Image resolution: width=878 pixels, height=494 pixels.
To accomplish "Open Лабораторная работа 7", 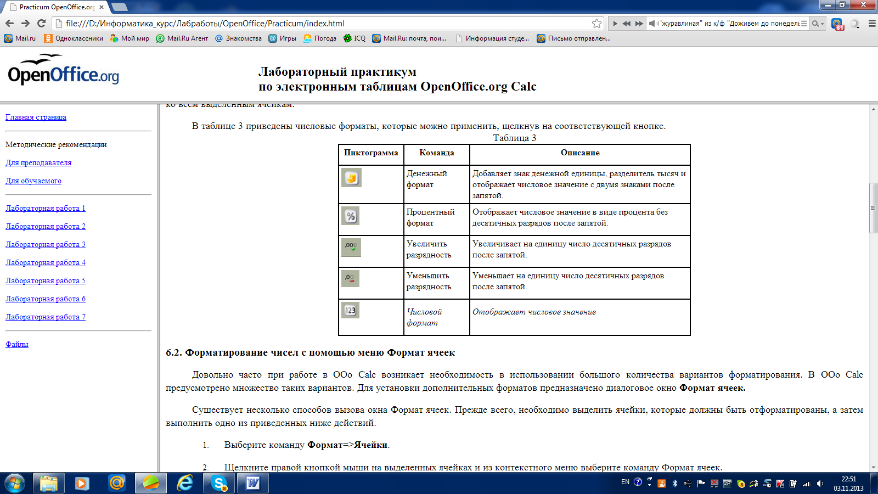I will (46, 317).
